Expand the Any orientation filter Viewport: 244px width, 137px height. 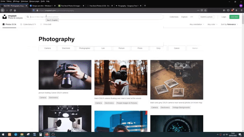tap(197, 24)
